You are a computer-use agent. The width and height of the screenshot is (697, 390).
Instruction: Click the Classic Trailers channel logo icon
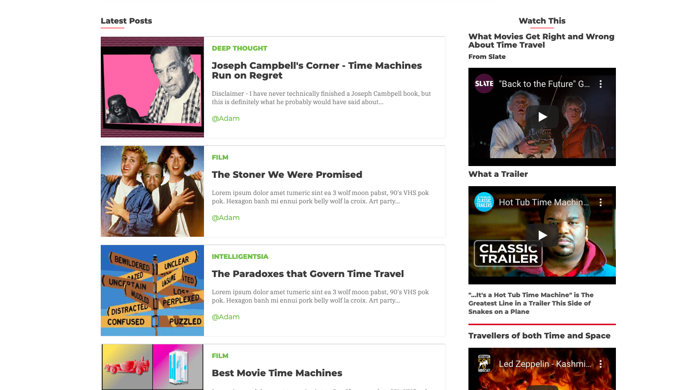pos(484,202)
